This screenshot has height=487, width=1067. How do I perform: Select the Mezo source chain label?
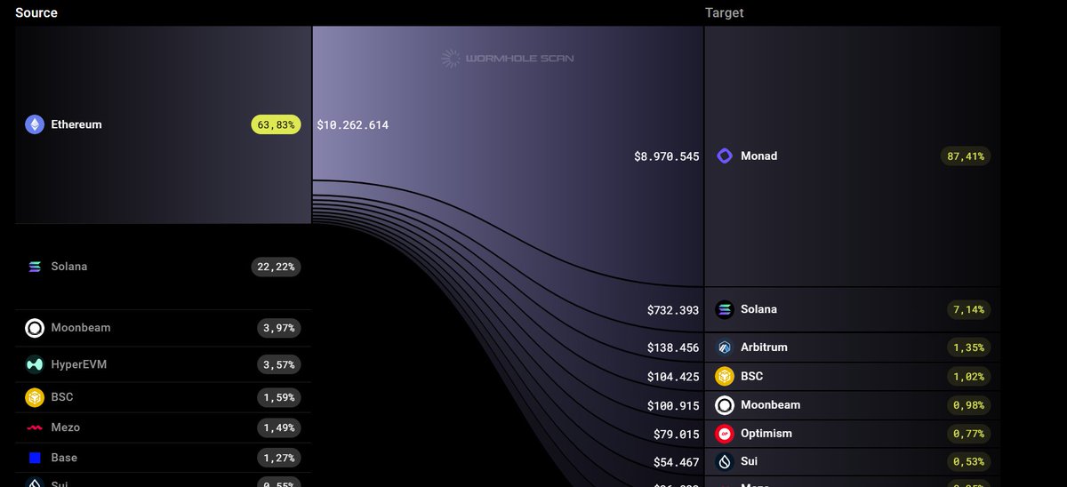point(66,427)
